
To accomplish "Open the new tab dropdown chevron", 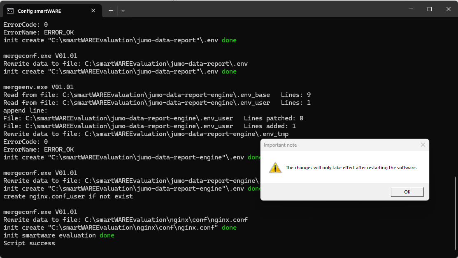I will [x=123, y=11].
